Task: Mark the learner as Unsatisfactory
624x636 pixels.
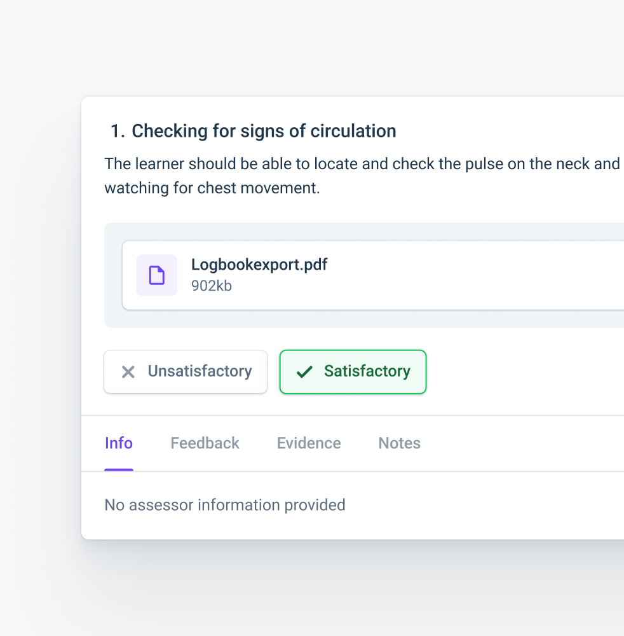Action: point(185,371)
